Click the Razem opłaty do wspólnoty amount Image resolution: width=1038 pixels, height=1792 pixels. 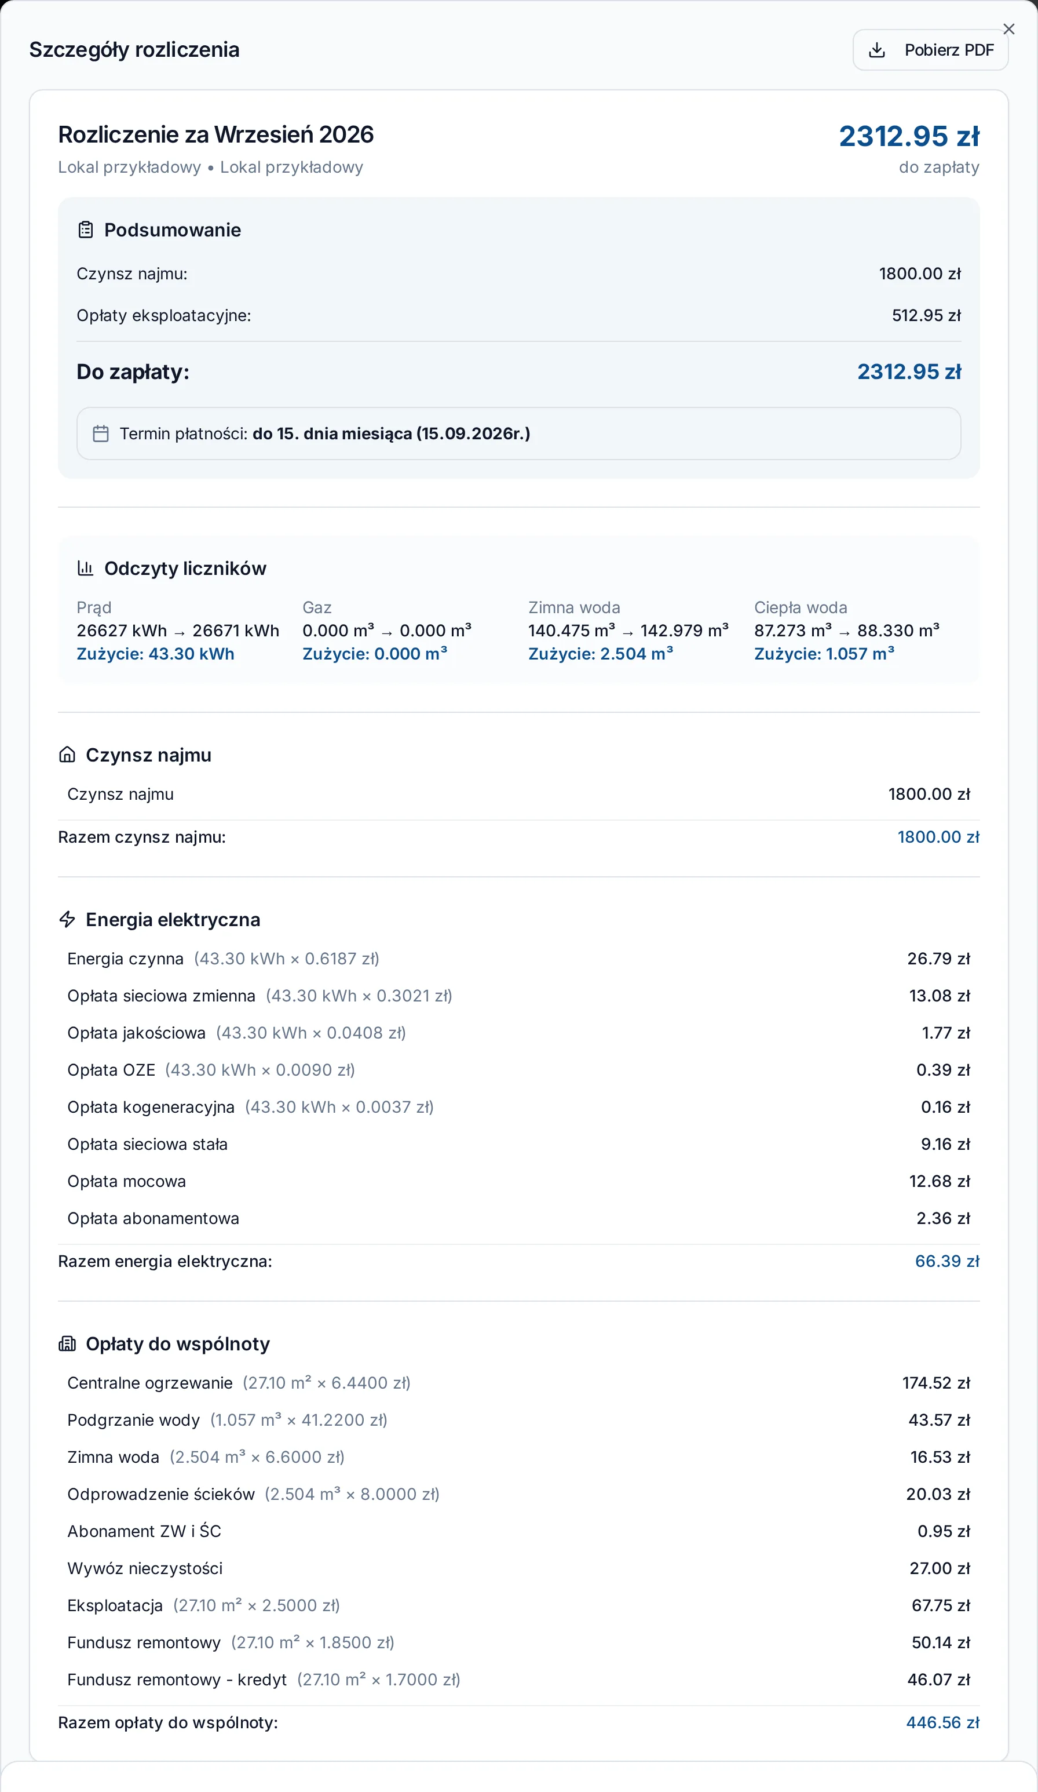tap(943, 1722)
